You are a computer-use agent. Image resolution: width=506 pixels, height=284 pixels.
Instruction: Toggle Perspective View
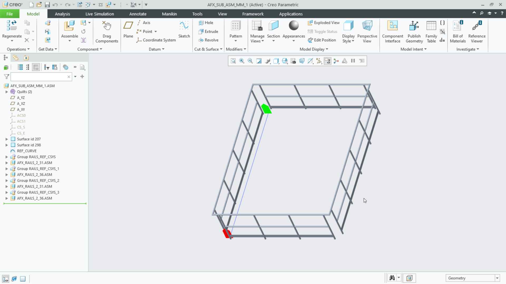(367, 26)
